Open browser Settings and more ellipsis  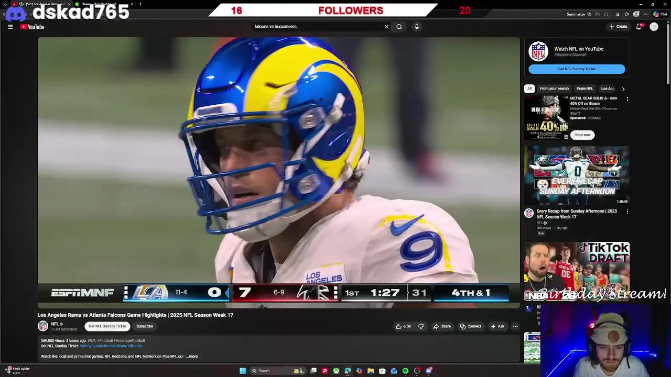tap(645, 14)
